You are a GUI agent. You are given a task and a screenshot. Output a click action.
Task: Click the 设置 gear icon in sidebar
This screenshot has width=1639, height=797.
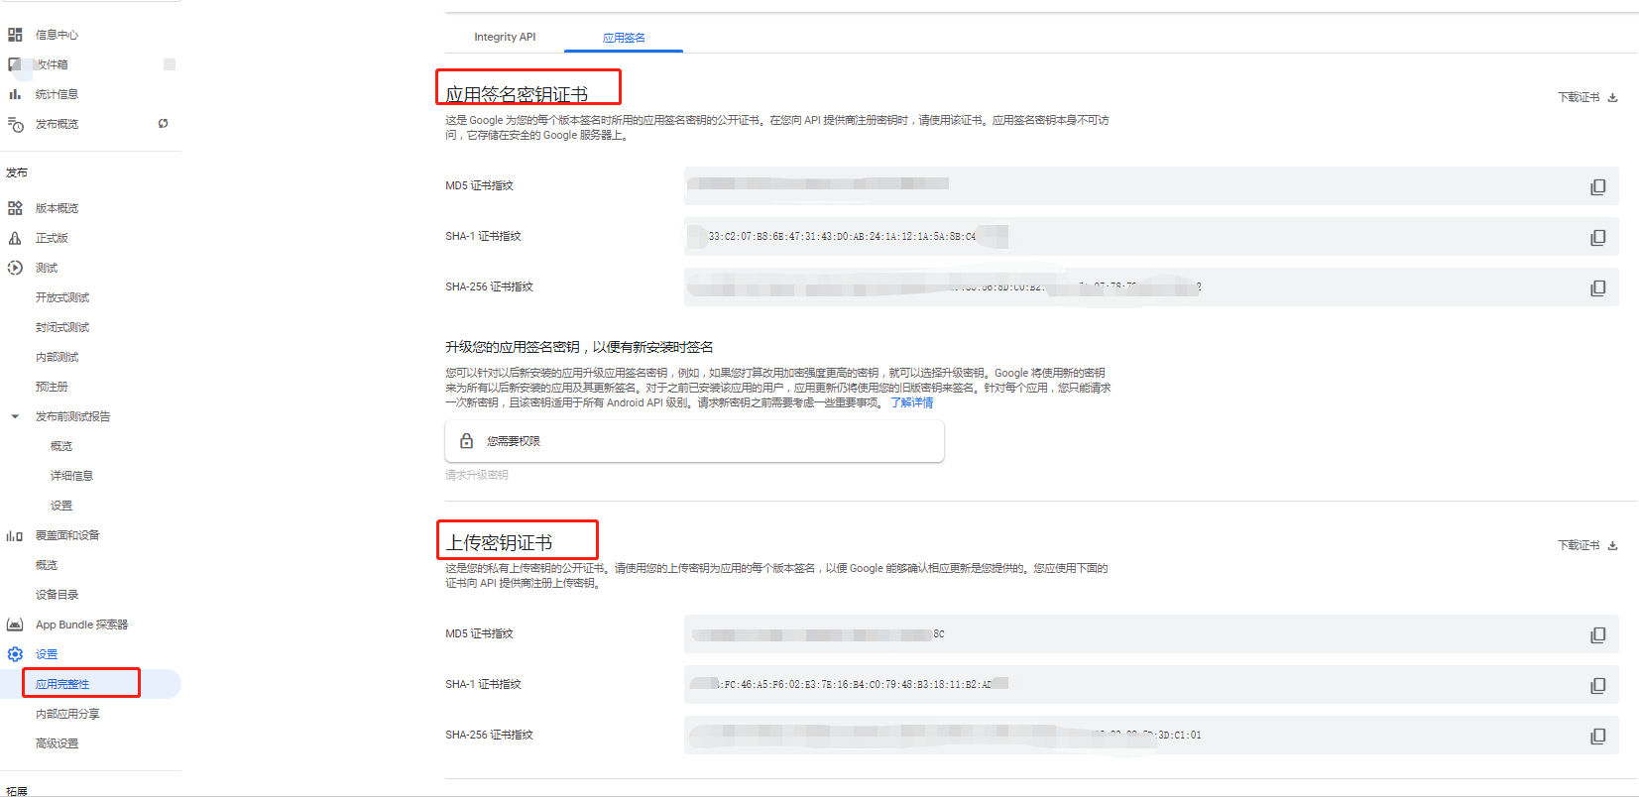pos(15,654)
